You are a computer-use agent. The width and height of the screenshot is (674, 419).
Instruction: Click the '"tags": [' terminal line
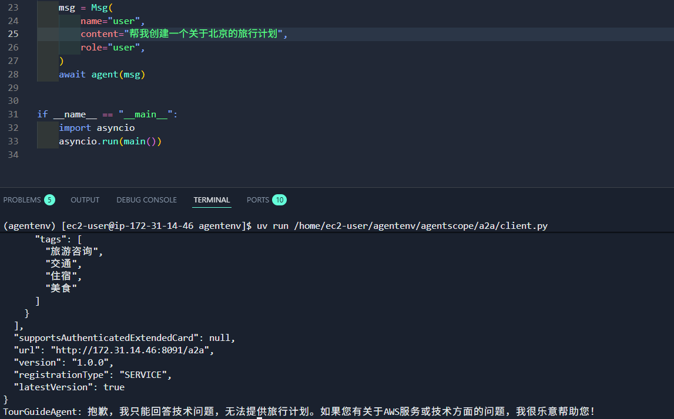pyautogui.click(x=58, y=239)
